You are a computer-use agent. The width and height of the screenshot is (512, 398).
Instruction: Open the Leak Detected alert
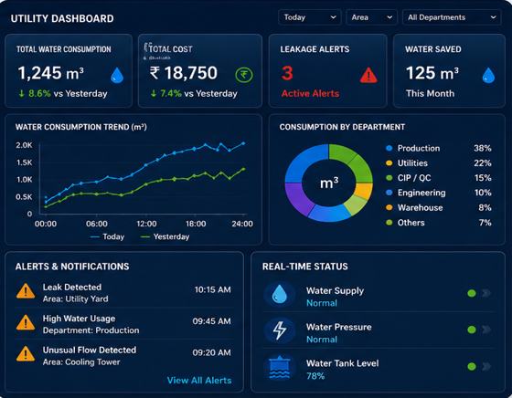(123, 292)
